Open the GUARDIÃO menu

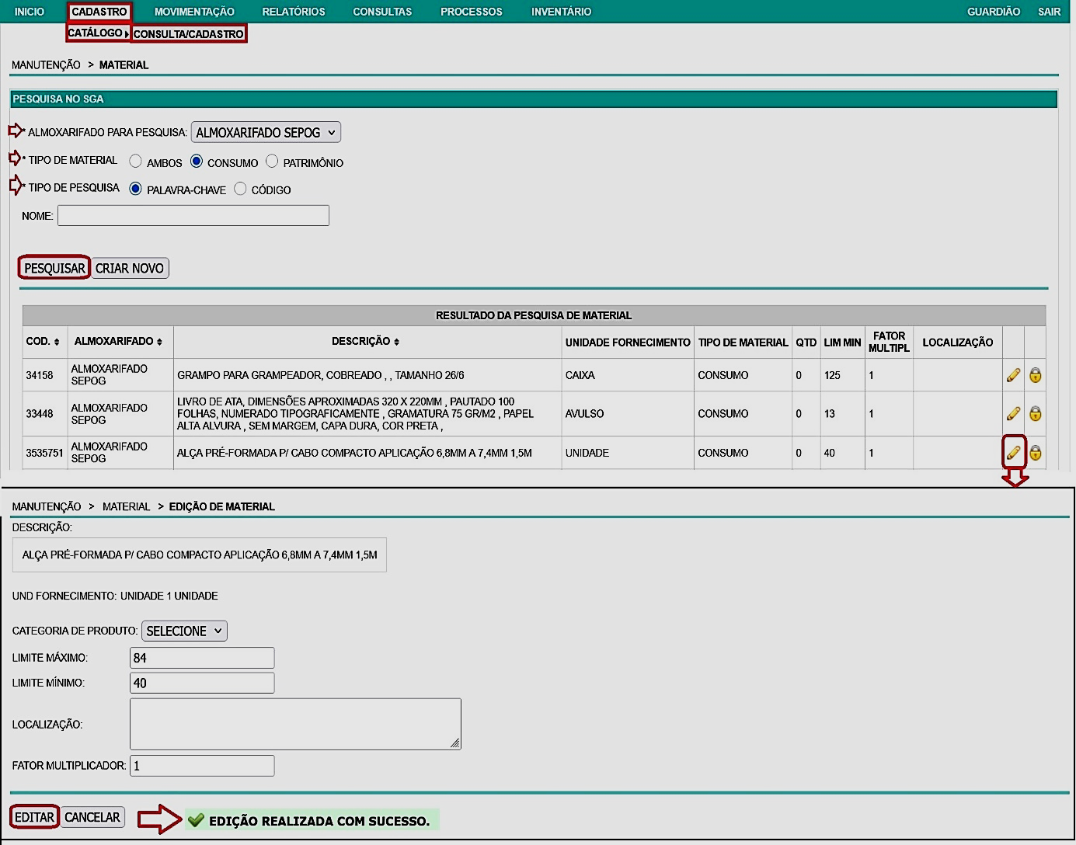pyautogui.click(x=994, y=12)
